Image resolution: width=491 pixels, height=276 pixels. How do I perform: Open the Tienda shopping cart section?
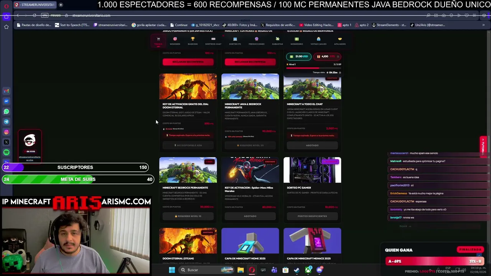(158, 41)
